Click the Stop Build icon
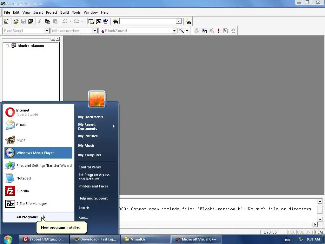Viewport: 325px width, 244px height. 211,31
